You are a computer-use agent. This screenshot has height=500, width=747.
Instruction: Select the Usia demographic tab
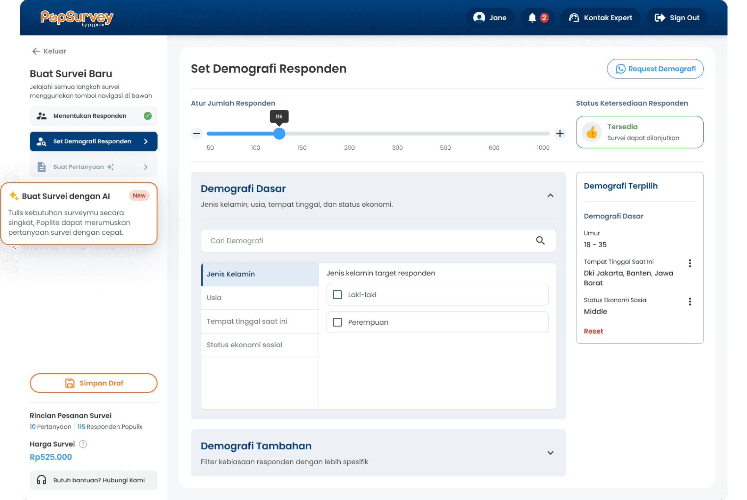click(x=260, y=298)
